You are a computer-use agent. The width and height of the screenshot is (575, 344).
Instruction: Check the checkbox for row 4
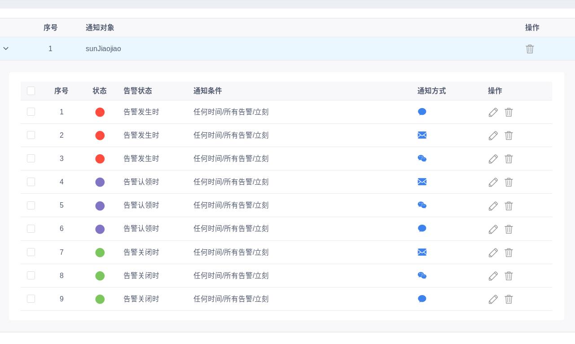click(31, 182)
